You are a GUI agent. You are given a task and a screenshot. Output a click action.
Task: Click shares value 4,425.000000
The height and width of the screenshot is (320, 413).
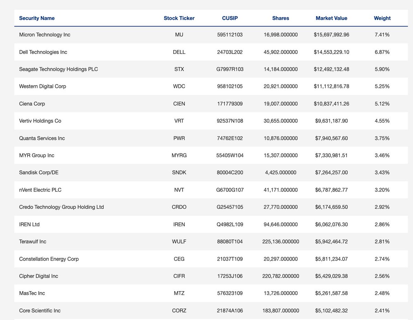(x=281, y=173)
